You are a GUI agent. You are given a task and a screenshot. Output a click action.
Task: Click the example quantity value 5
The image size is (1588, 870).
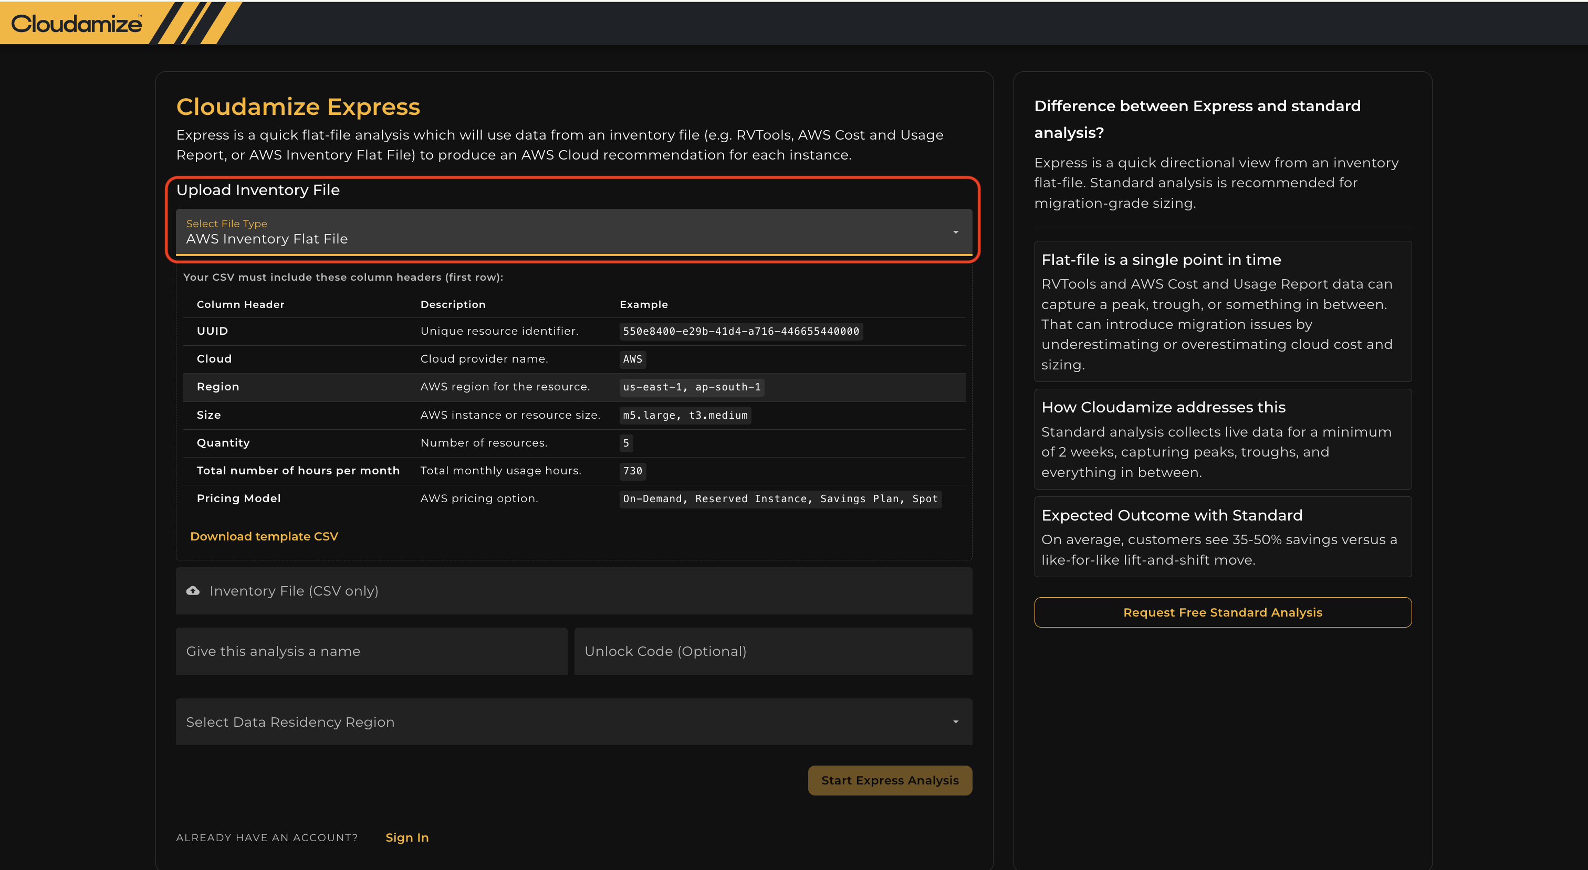tap(626, 443)
